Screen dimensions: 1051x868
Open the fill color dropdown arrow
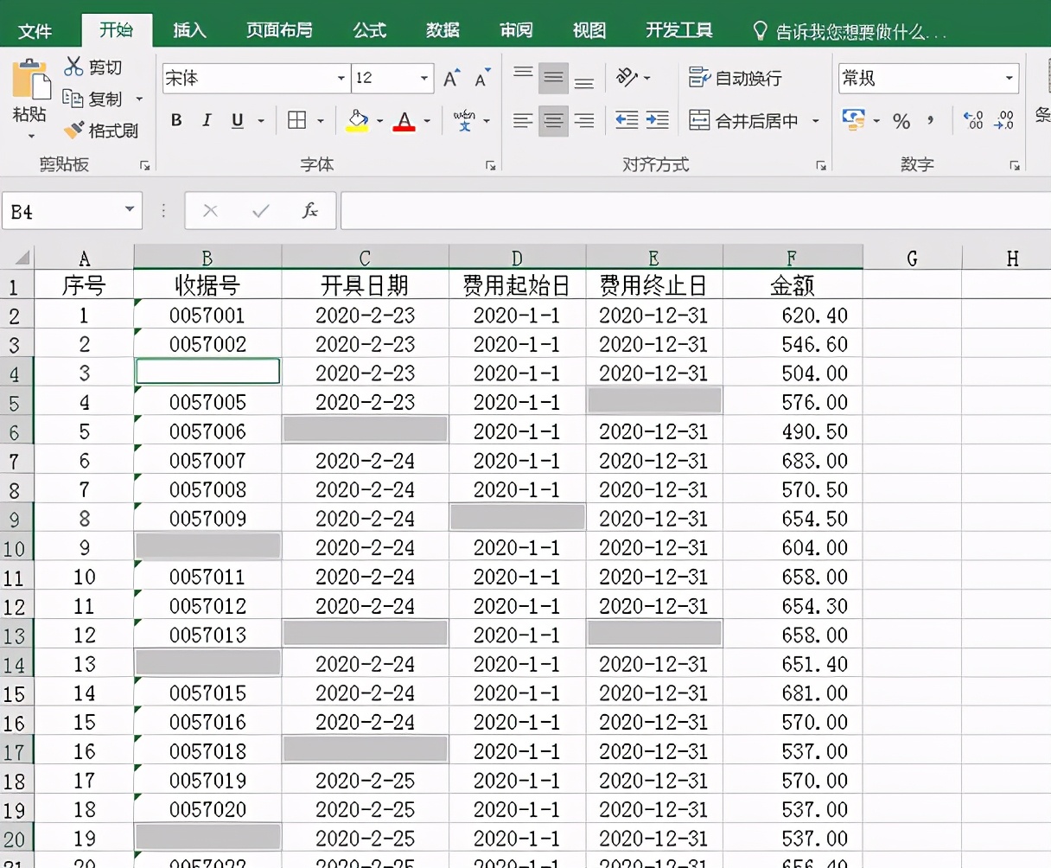pos(379,121)
